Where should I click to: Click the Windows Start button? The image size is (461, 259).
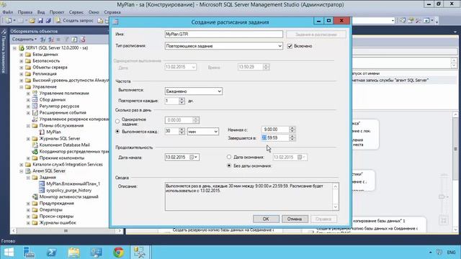(9, 253)
